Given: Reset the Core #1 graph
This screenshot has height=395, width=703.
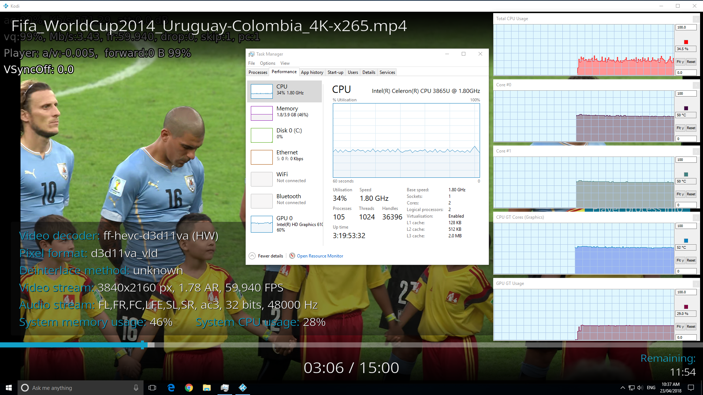Looking at the screenshot, I should (691, 194).
